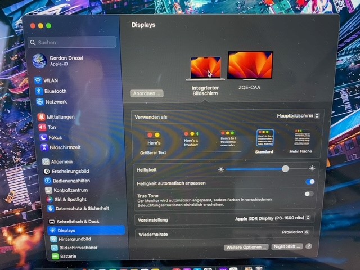
Task: Open the Wiederholrate ProMotion dropdown
Action: (x=295, y=232)
